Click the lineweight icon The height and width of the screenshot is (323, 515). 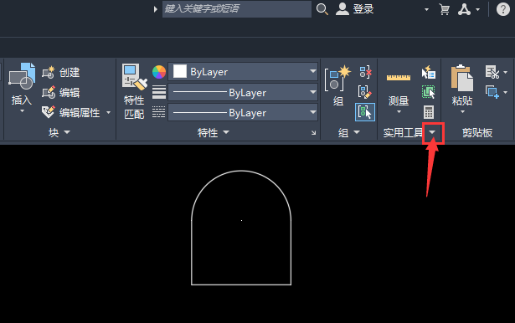[x=159, y=92]
